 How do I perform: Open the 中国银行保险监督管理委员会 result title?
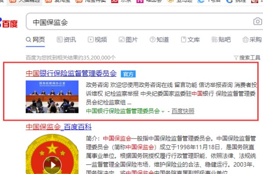click(71, 73)
